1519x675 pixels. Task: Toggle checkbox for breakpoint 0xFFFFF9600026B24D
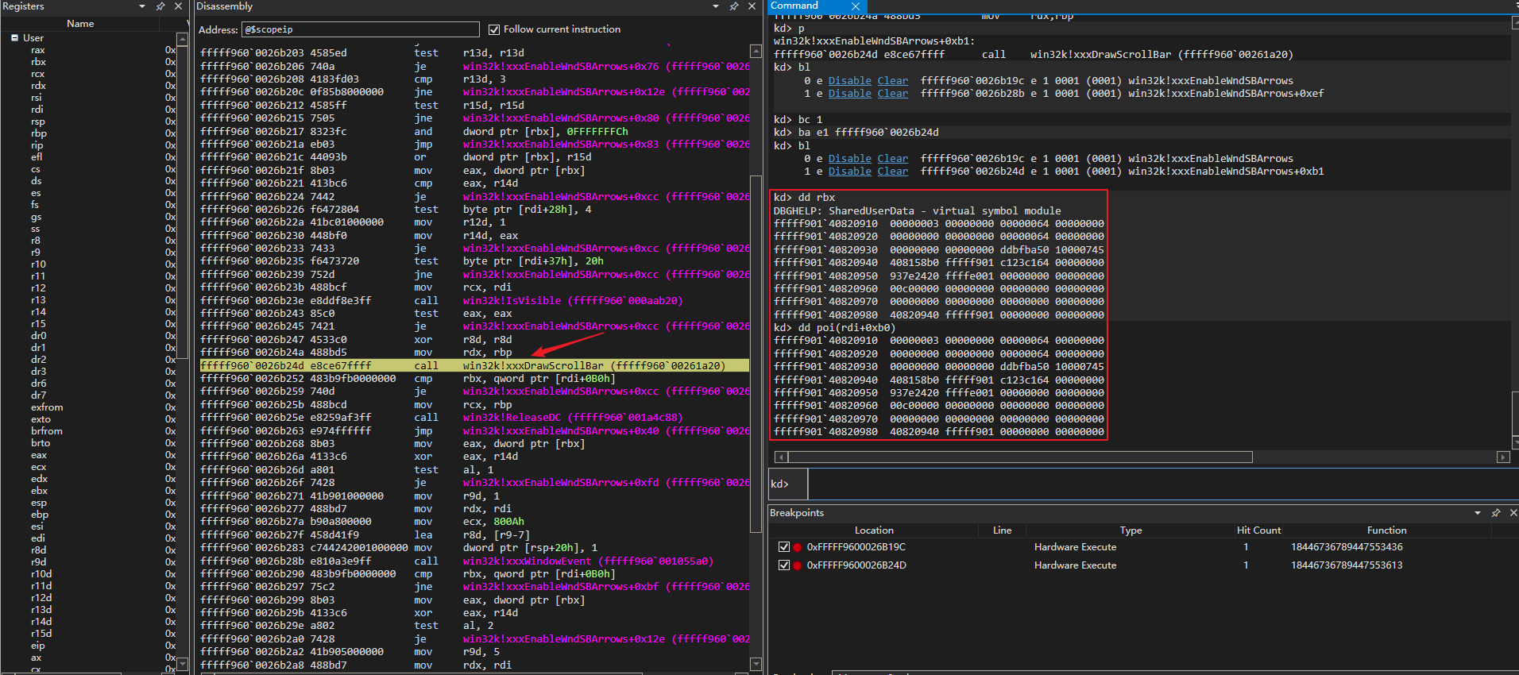point(784,565)
